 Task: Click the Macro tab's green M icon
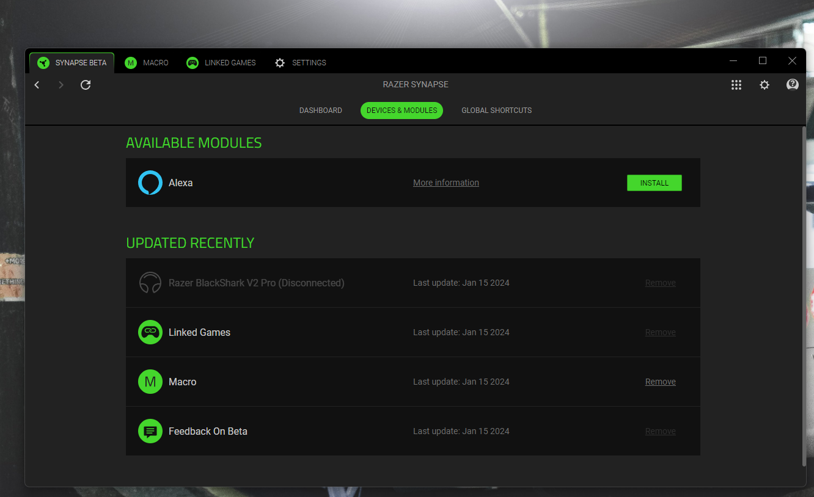click(131, 63)
